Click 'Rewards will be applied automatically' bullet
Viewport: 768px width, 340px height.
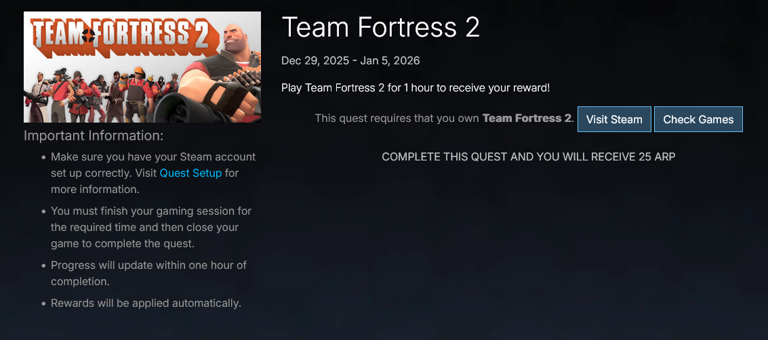pos(146,303)
